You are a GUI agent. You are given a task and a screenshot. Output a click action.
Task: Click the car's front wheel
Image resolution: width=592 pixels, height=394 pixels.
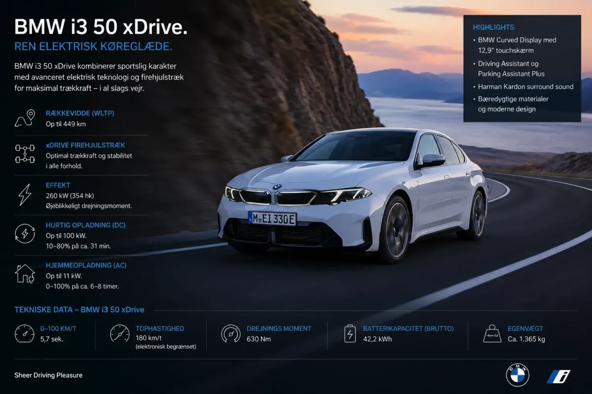(396, 229)
